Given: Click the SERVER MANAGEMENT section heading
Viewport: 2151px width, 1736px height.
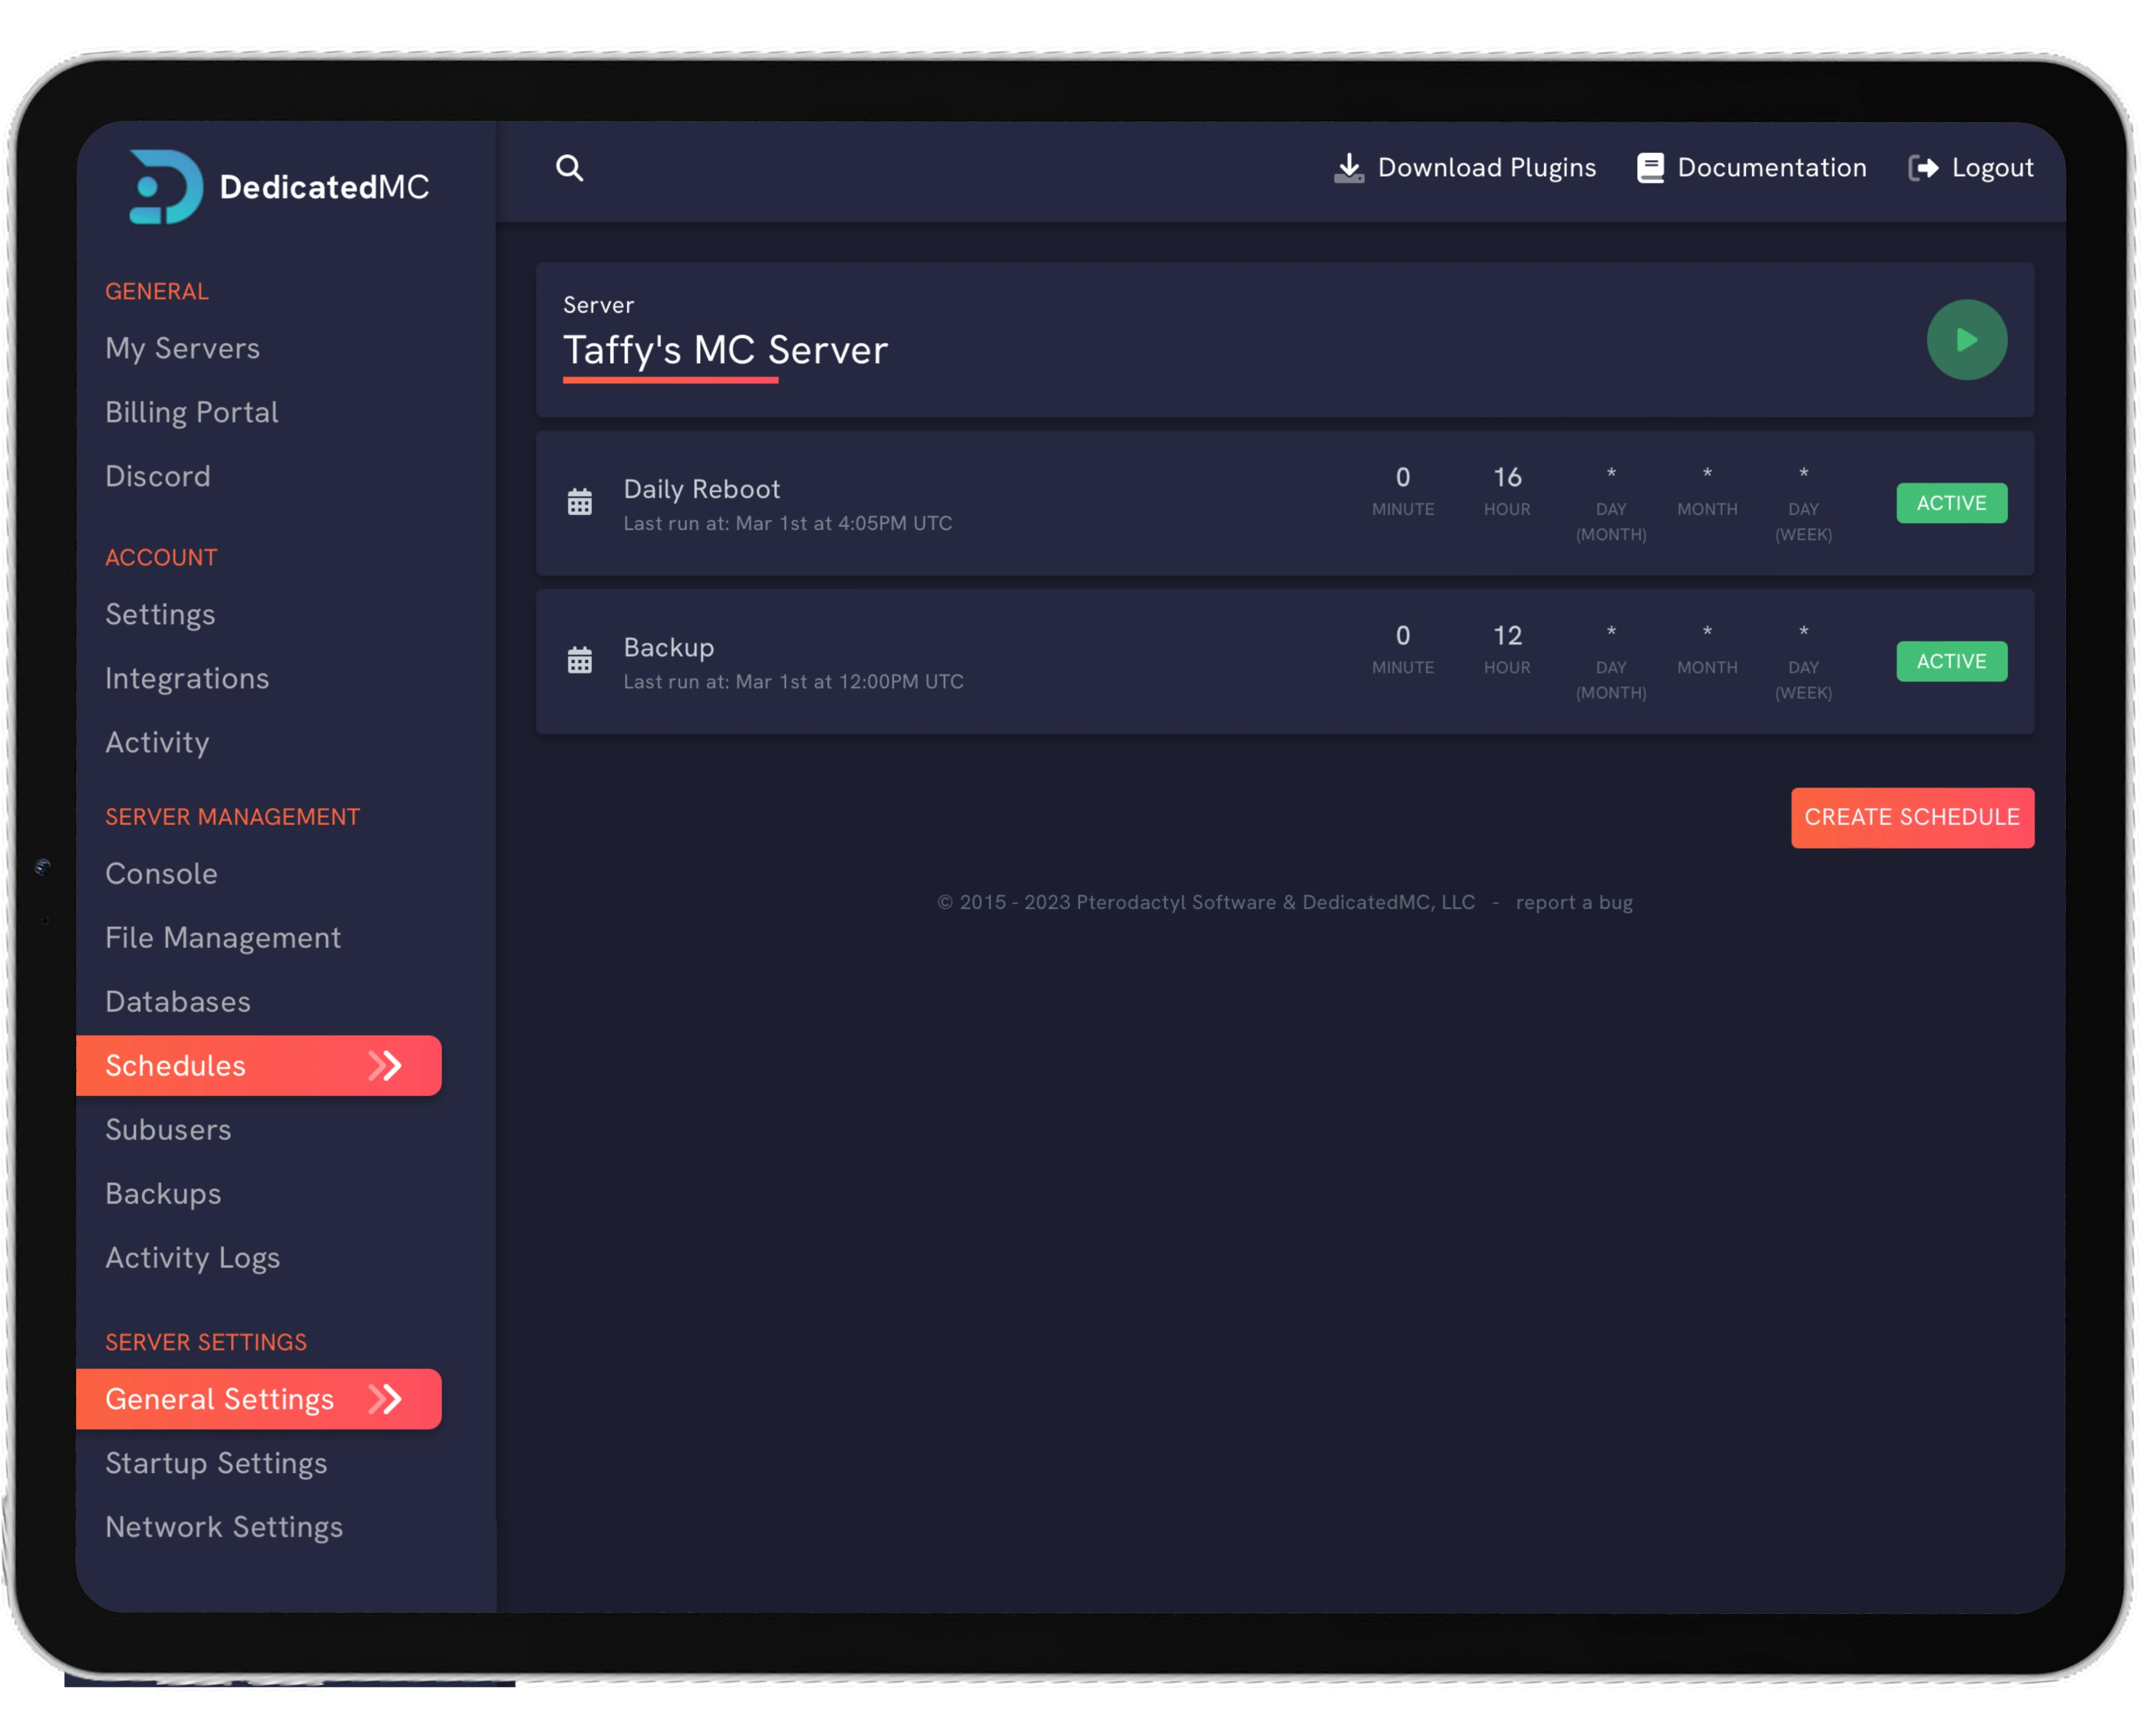Looking at the screenshot, I should coord(232,816).
